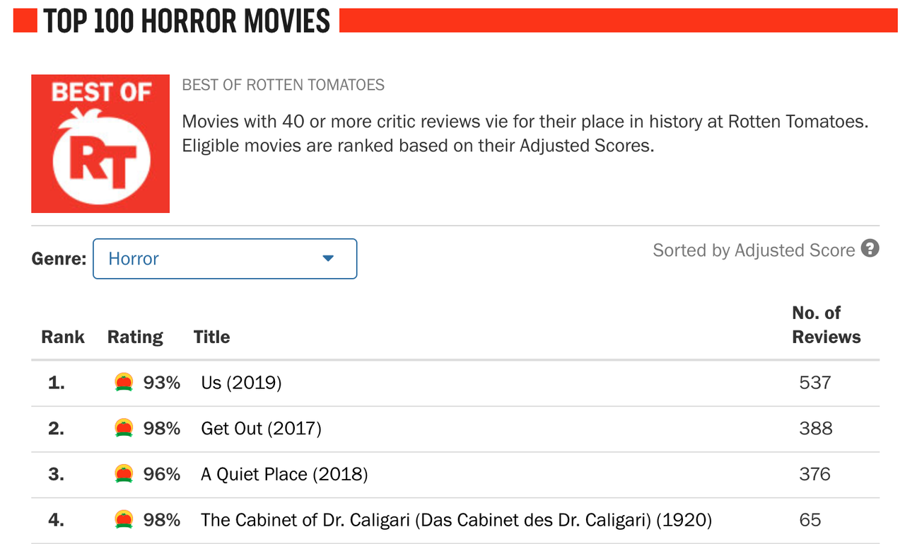905x544 pixels.
Task: Click the Title column header
Action: pos(212,337)
